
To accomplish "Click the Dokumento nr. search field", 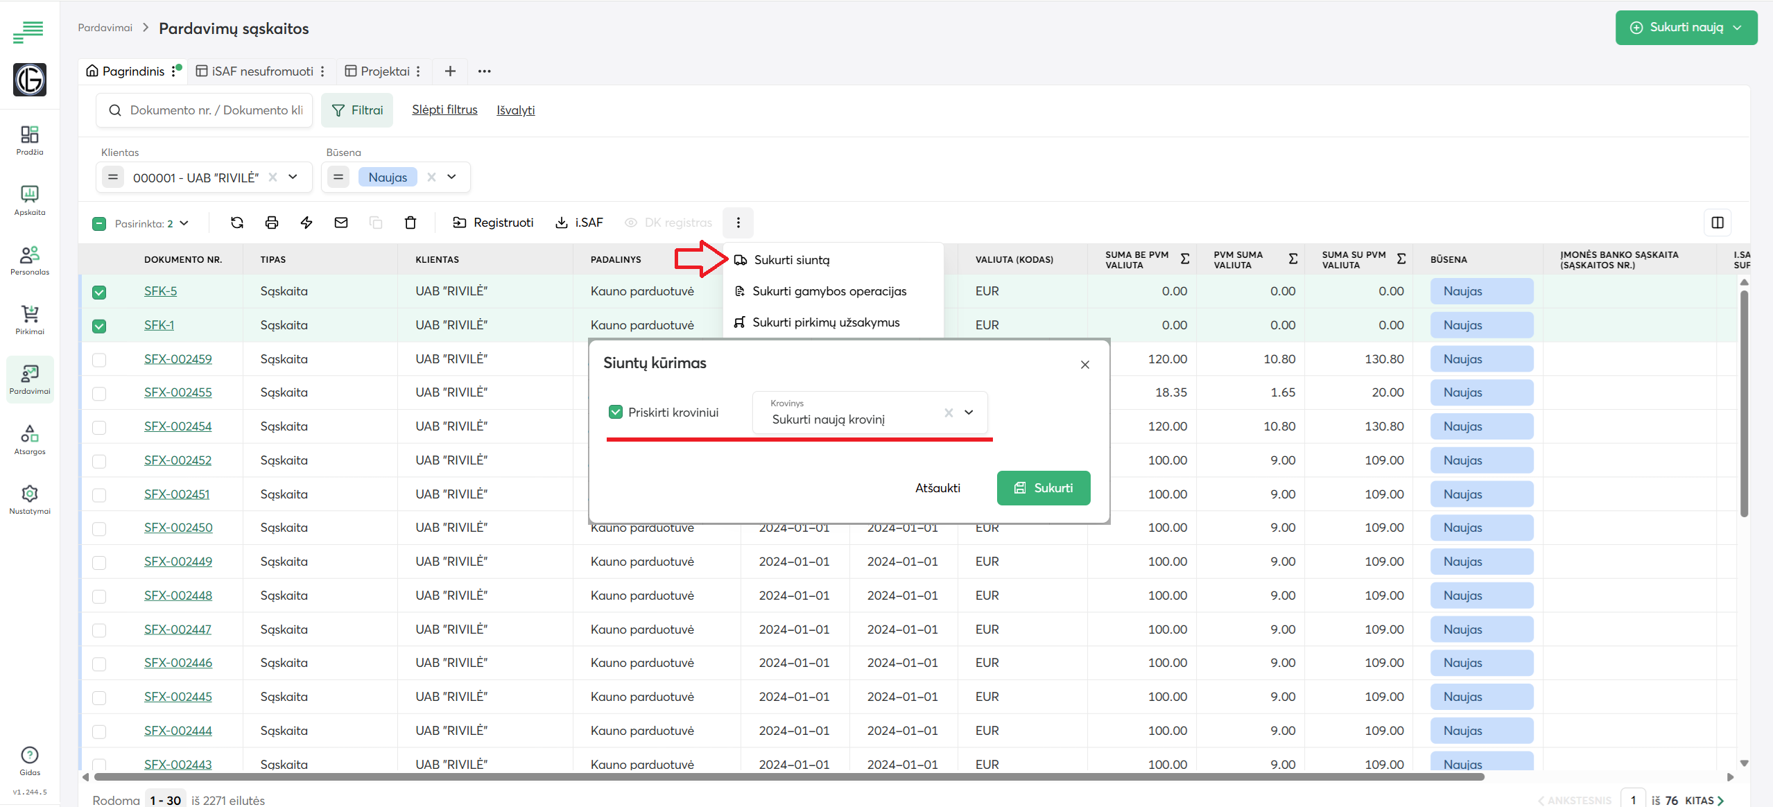I will tap(215, 110).
